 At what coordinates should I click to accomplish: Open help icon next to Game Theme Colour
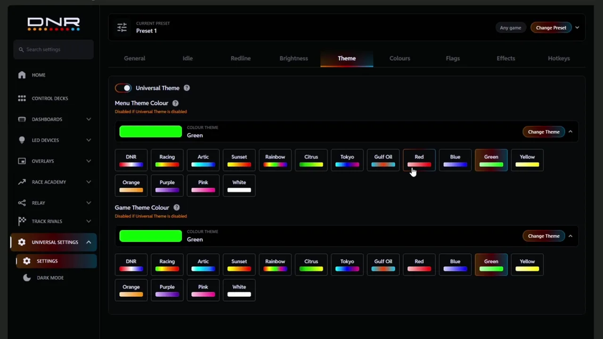[176, 208]
